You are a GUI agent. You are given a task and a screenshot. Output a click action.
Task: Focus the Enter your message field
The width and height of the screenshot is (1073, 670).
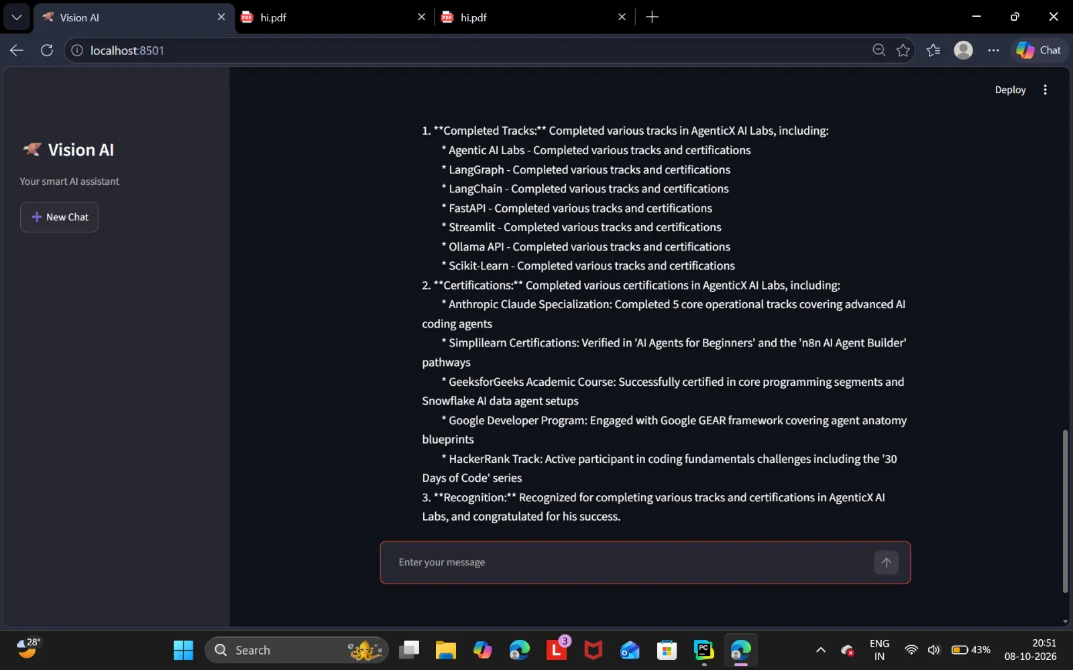(630, 562)
